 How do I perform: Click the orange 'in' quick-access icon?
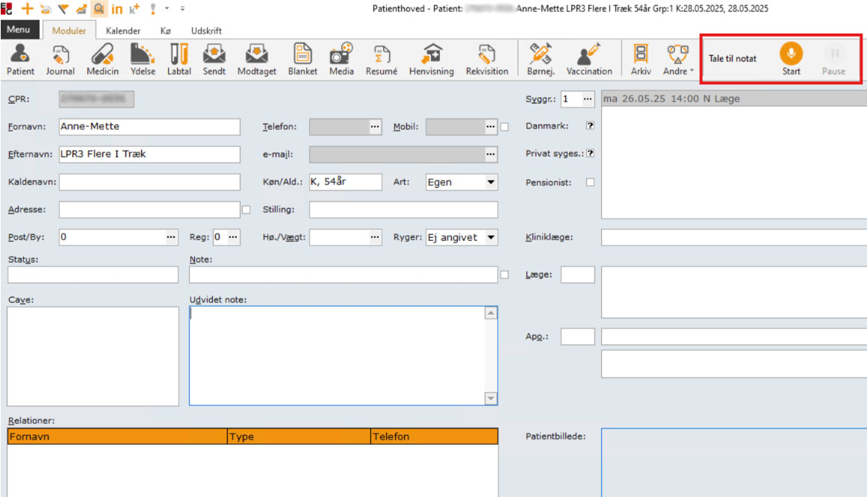click(116, 9)
